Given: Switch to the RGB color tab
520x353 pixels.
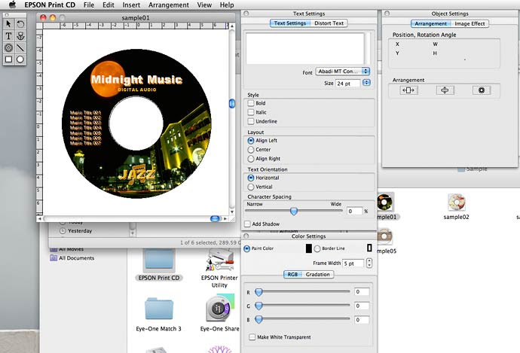Looking at the screenshot, I should click(292, 274).
